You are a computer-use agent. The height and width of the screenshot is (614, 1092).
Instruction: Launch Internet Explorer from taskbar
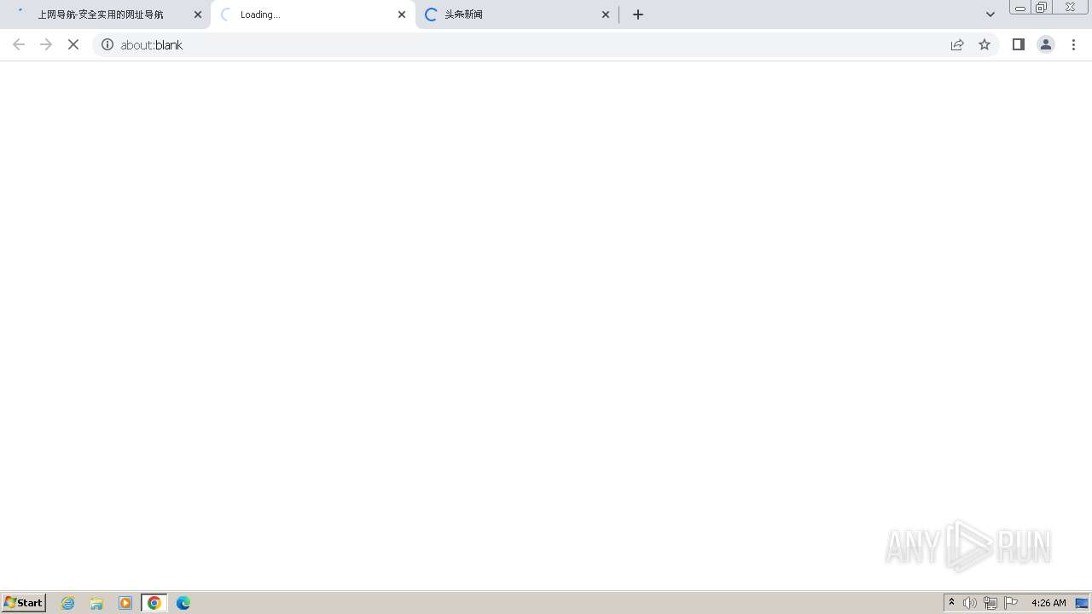[68, 603]
